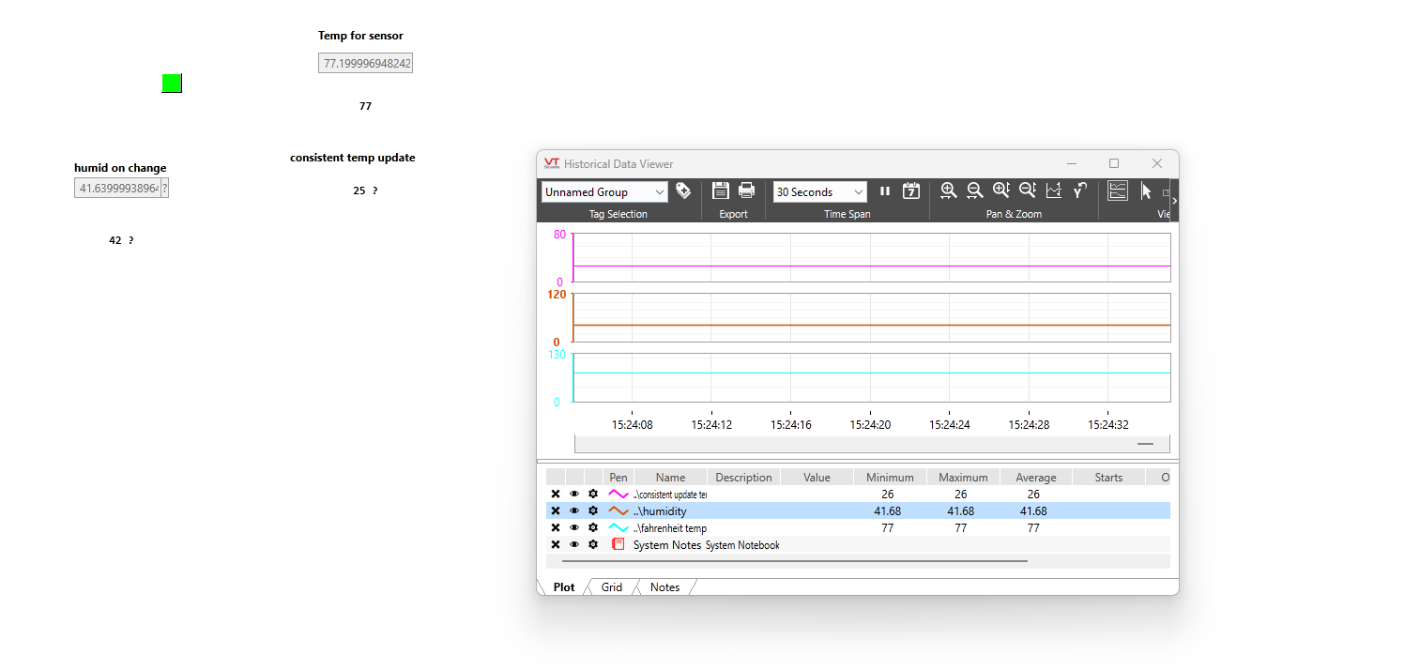Click the first zoom in magnifier icon
The height and width of the screenshot is (670, 1420).
pos(948,190)
